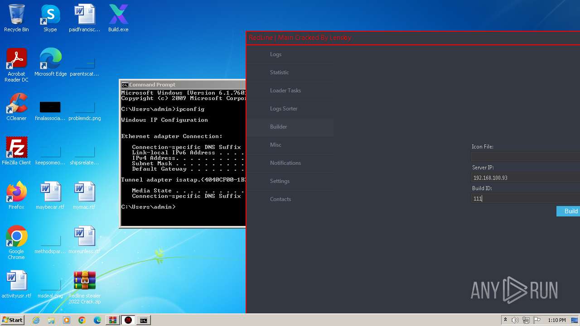Open the Logs section in RedLine
Viewport: 580px width, 326px height.
[x=290, y=54]
